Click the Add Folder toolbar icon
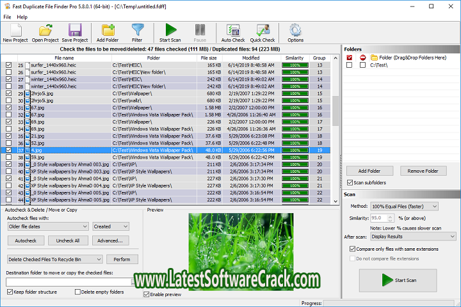Image resolution: width=461 pixels, height=307 pixels. click(x=108, y=30)
